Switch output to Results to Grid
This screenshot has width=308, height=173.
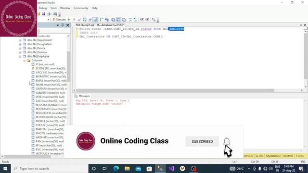coord(118,19)
